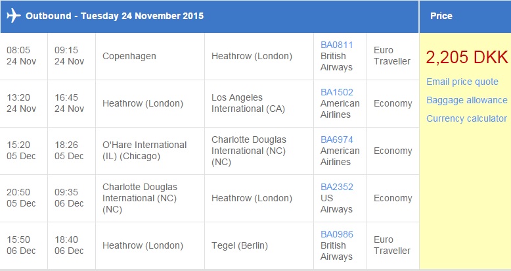Click 09:35 06 Dec arrival time
The image size is (511, 271).
[69, 198]
